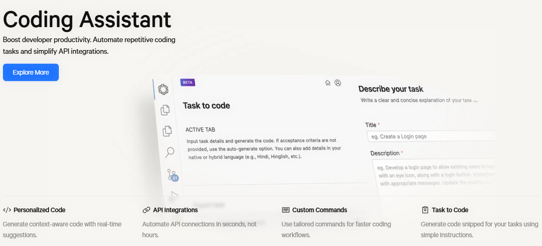Switch to the API Integrations tab
The width and height of the screenshot is (542, 246).
click(x=175, y=210)
